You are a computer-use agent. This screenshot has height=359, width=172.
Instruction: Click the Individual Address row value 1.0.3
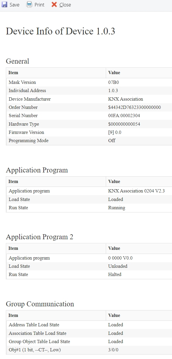coord(113,91)
